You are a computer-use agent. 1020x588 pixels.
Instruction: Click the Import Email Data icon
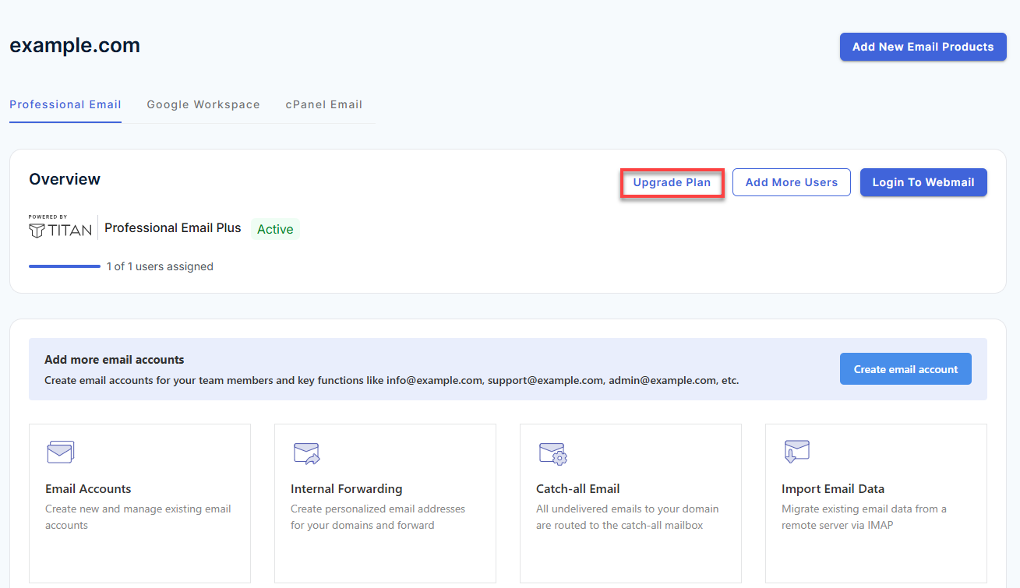click(796, 452)
